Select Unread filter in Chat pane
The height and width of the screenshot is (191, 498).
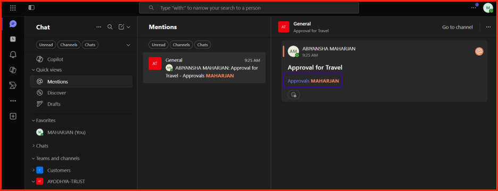click(46, 45)
